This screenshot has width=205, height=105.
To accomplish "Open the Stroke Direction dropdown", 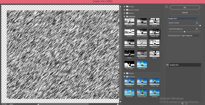I will [191, 36].
